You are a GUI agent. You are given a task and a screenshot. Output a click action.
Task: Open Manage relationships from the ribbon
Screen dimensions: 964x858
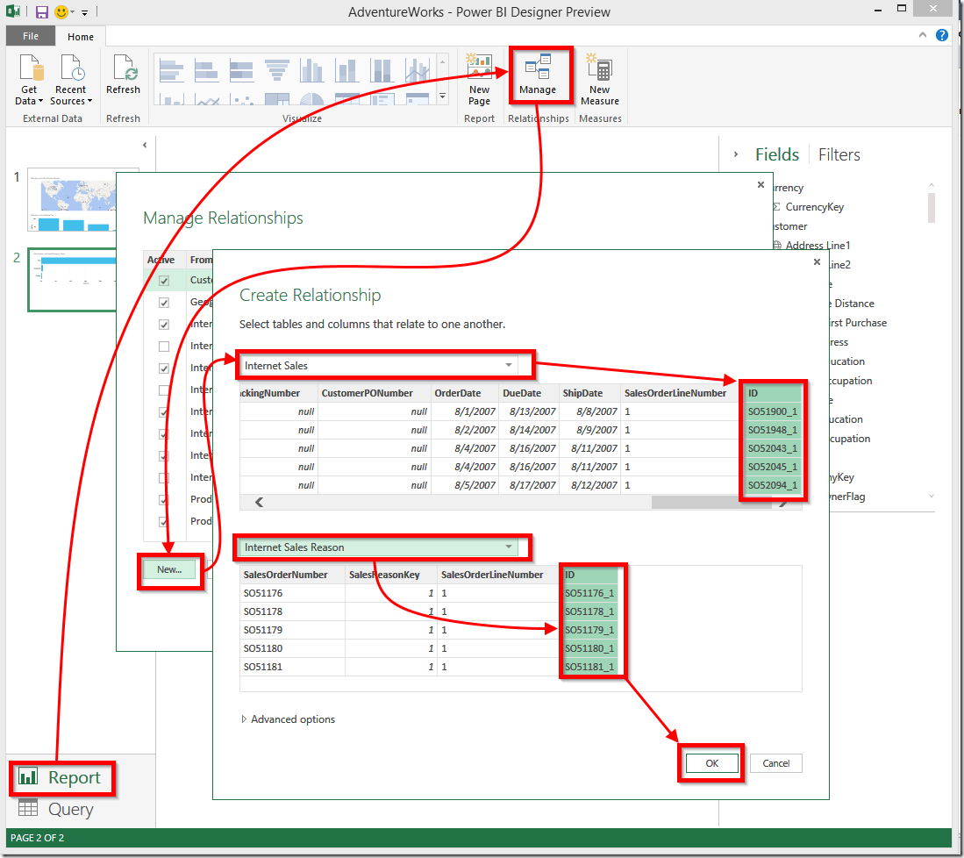point(538,75)
